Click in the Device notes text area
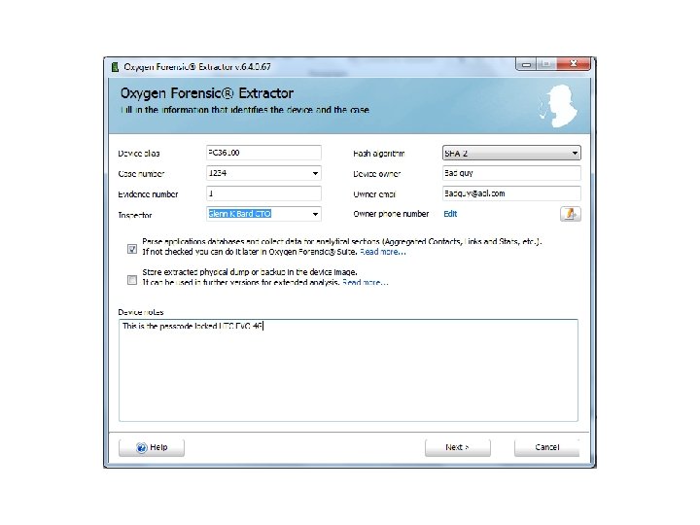This screenshot has width=700, height=525. tap(348, 370)
